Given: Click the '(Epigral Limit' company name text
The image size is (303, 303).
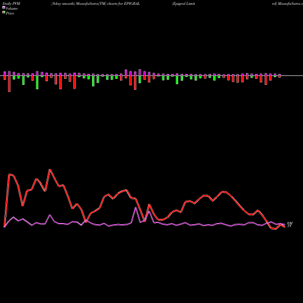Looking at the screenshot, I should [184, 4].
